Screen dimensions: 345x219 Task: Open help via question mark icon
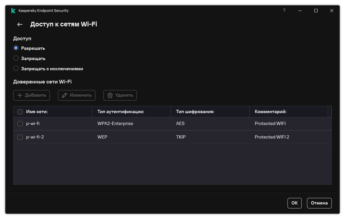tap(284, 11)
